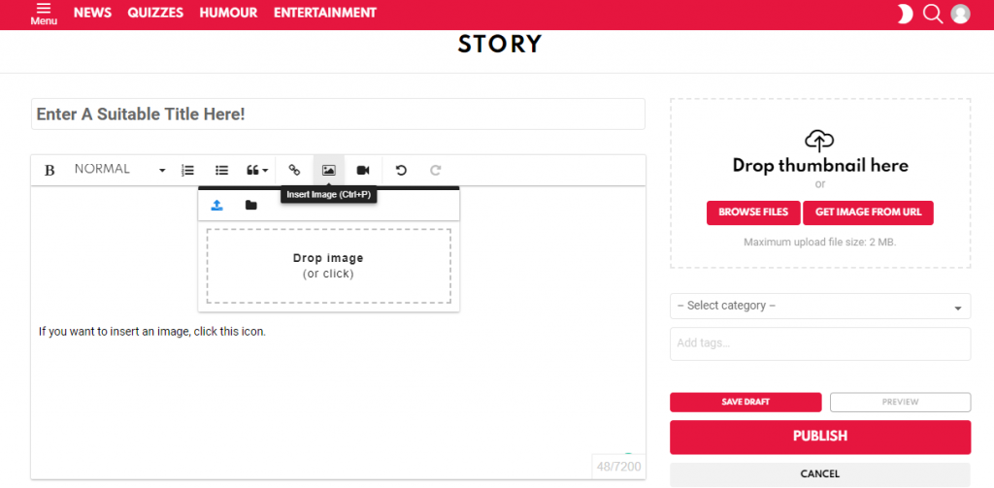Open the HUMOUR menu item
This screenshot has width=994, height=488.
click(x=228, y=13)
